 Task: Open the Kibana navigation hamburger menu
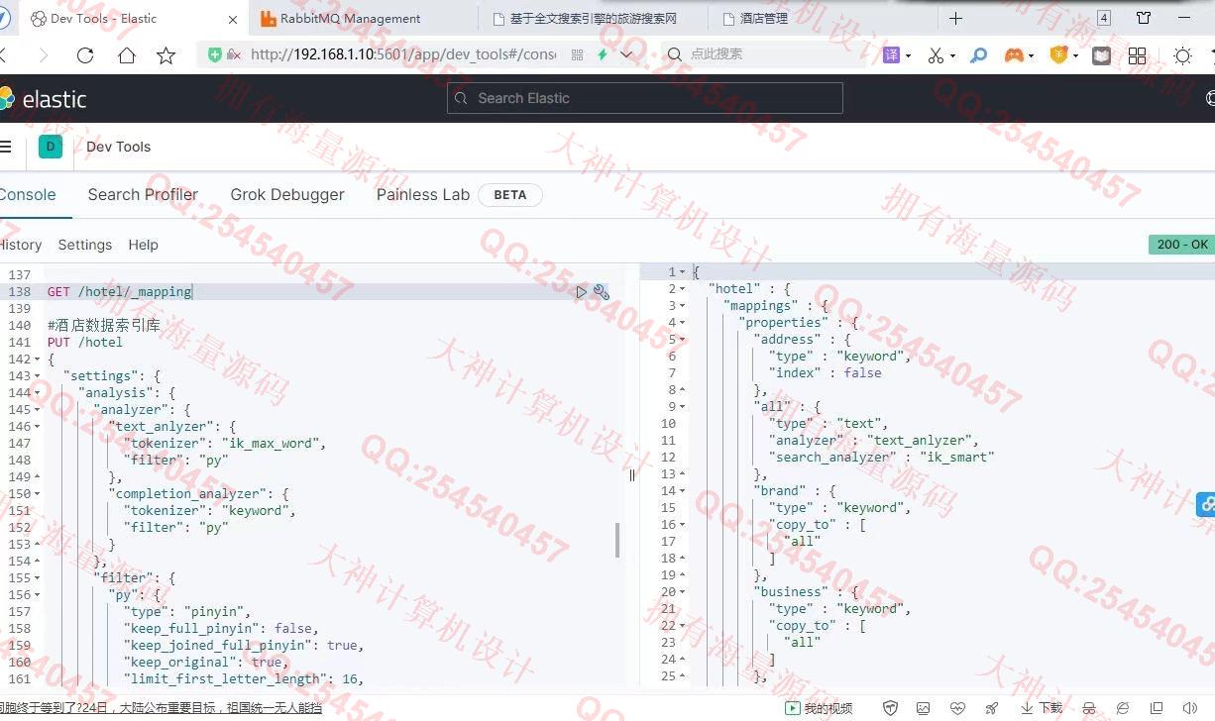6,147
